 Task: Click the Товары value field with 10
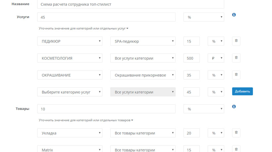point(106,109)
